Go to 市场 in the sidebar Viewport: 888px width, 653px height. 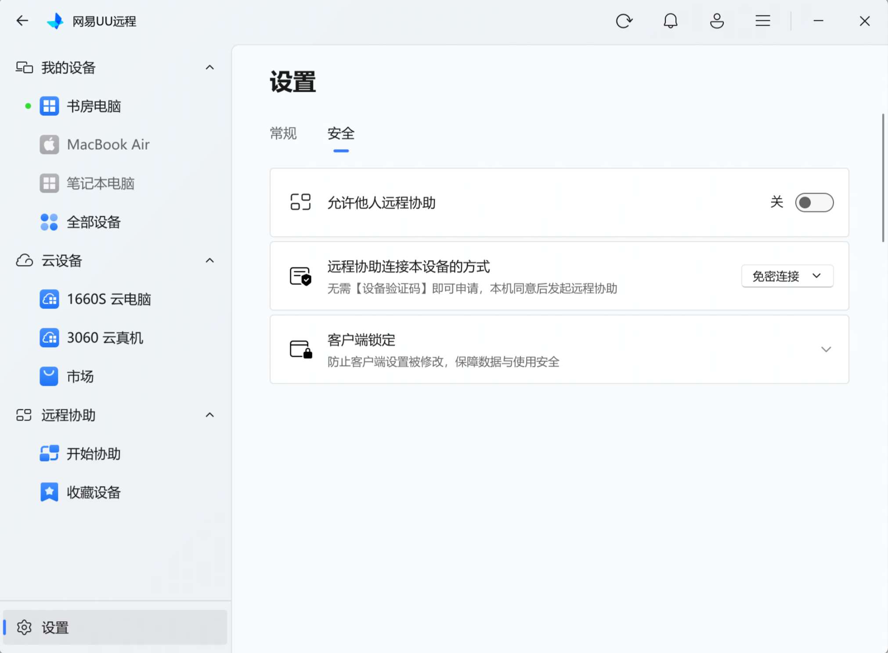tap(115, 377)
